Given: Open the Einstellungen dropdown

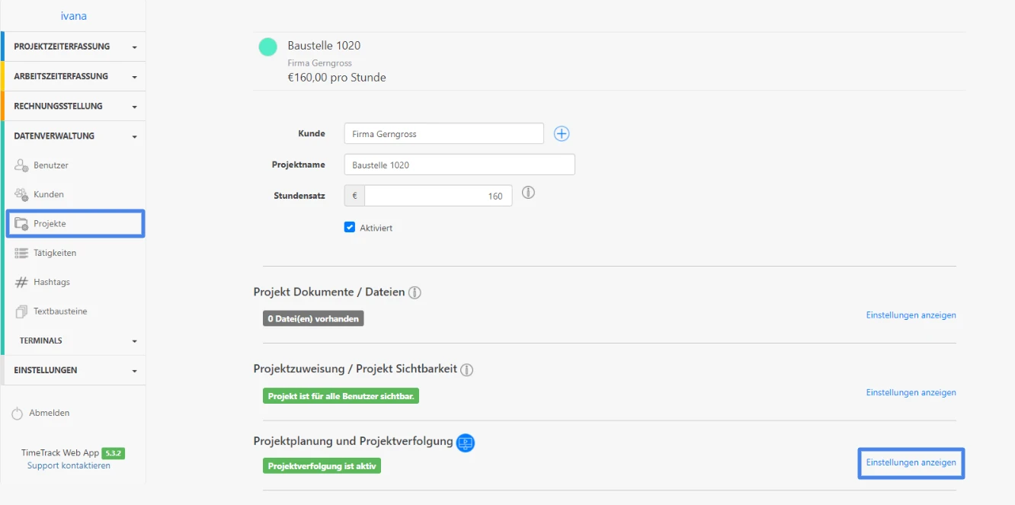Looking at the screenshot, I should pos(72,370).
